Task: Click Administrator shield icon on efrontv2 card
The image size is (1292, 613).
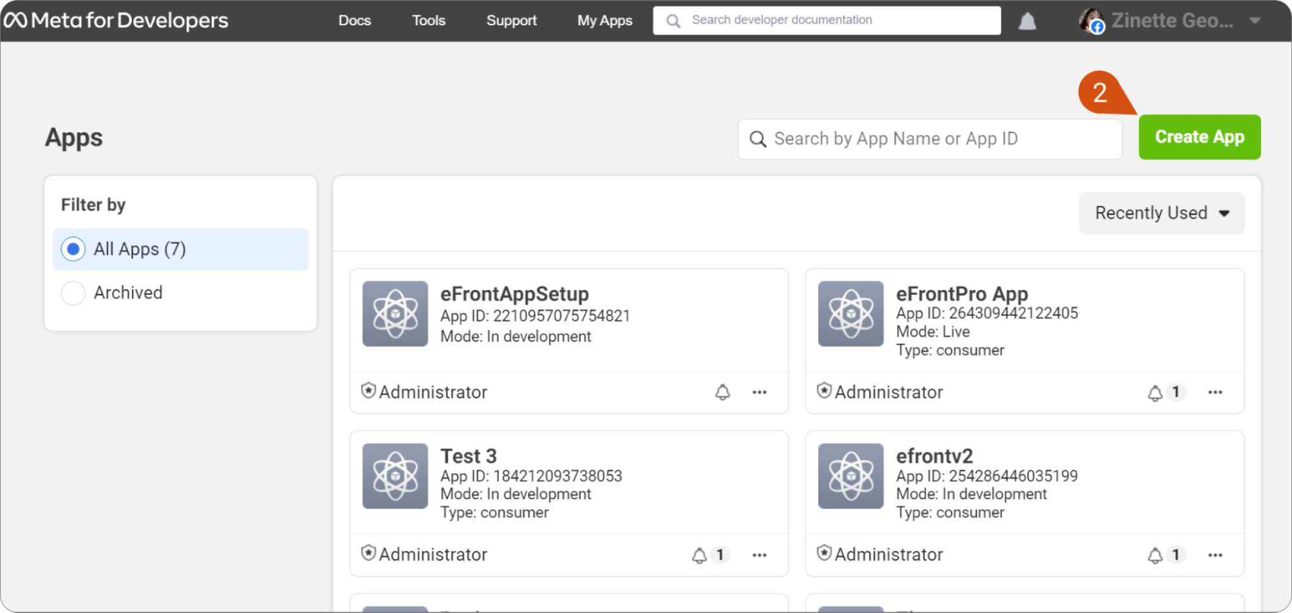Action: (824, 553)
